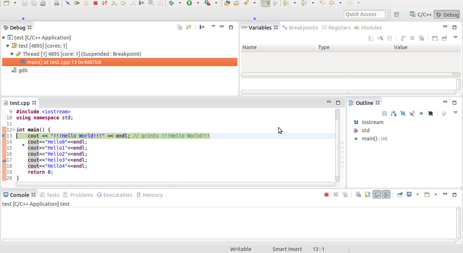Toggle Mark Occurrences highlighter in toolbar
This screenshot has width=463, height=253.
(x=265, y=3)
